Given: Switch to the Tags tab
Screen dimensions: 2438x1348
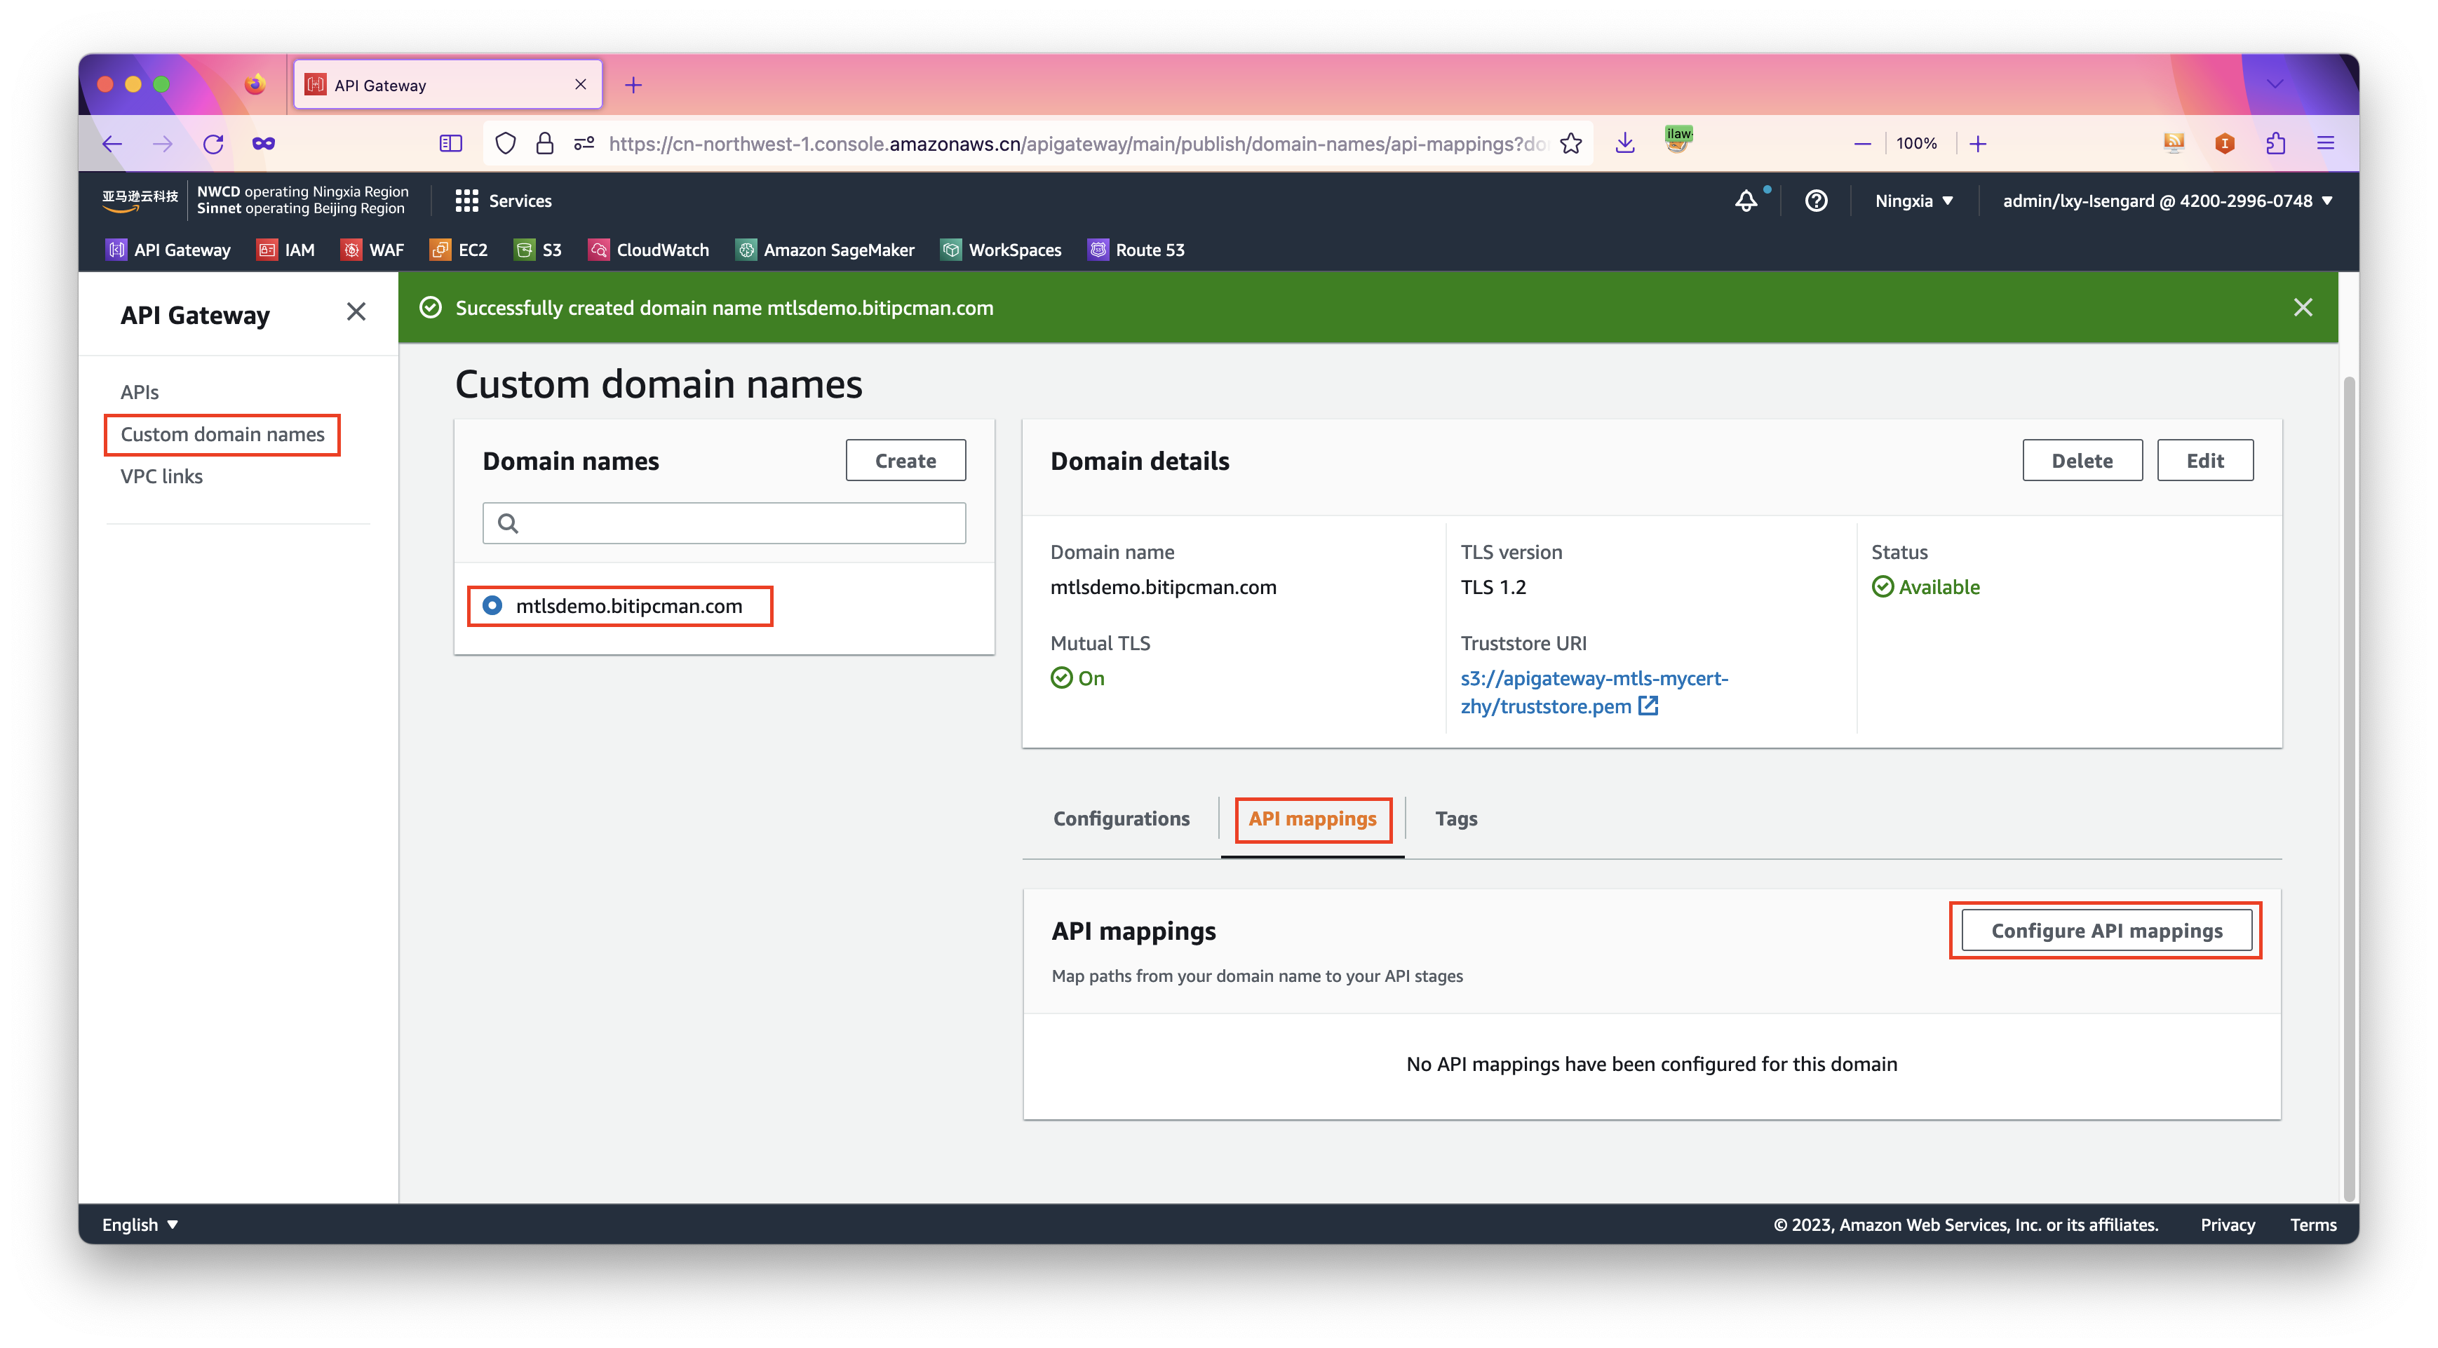Looking at the screenshot, I should coord(1455,819).
